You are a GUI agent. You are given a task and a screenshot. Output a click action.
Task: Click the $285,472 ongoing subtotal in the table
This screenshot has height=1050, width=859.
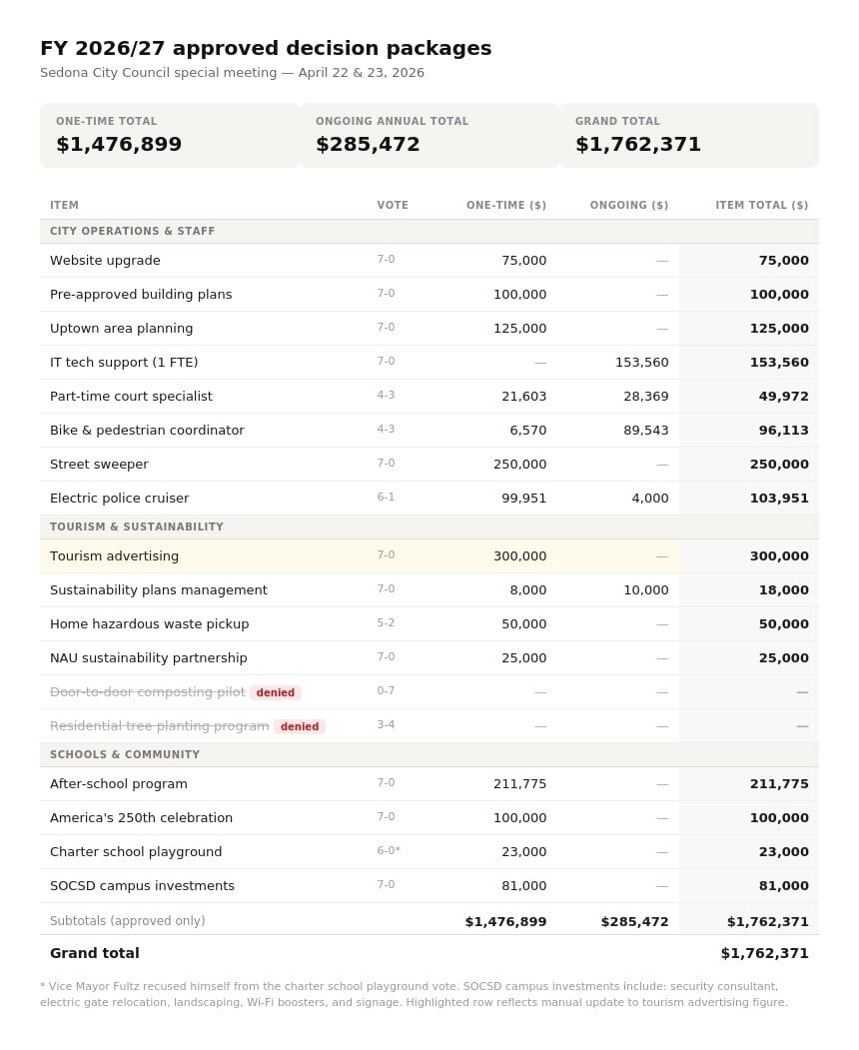(634, 922)
